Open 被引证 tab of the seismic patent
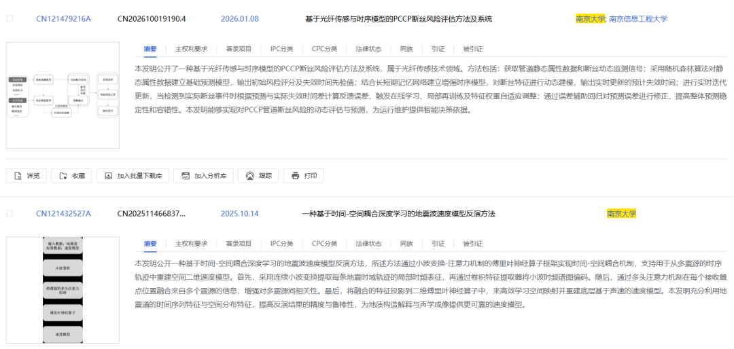 pos(473,243)
